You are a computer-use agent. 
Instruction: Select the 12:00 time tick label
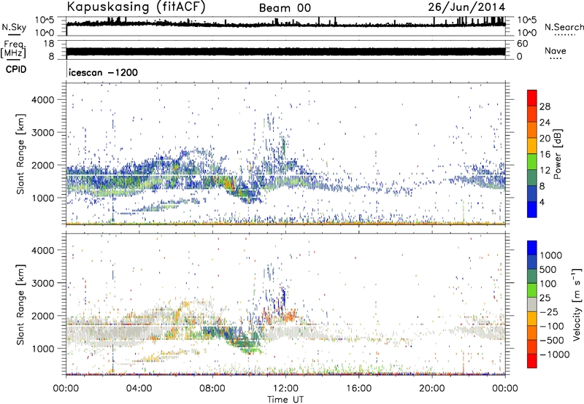tap(285, 388)
